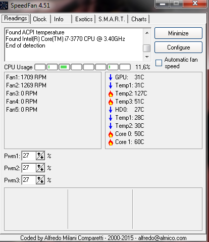Click the Minimize button in the panel
The height and width of the screenshot is (242, 209).
click(x=178, y=33)
